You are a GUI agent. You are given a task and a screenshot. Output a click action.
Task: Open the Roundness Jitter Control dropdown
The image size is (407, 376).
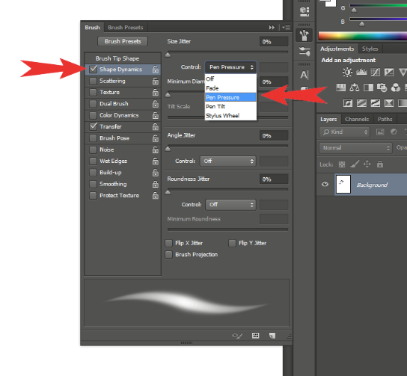coord(230,205)
